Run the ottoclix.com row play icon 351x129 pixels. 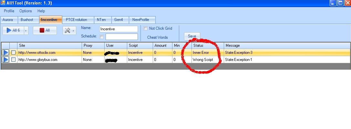pos(5,53)
